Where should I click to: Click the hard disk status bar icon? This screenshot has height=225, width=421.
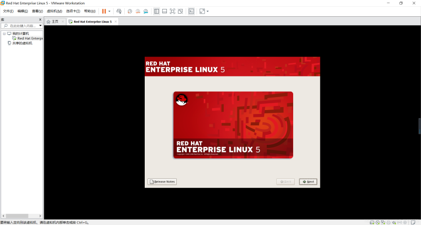point(372,222)
